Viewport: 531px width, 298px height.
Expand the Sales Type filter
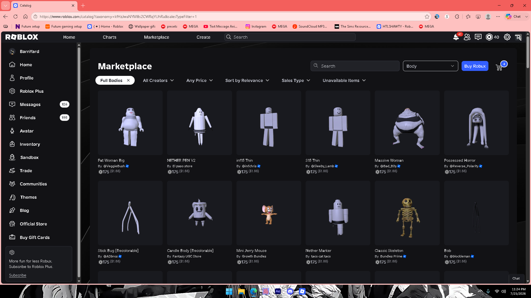[x=296, y=81]
